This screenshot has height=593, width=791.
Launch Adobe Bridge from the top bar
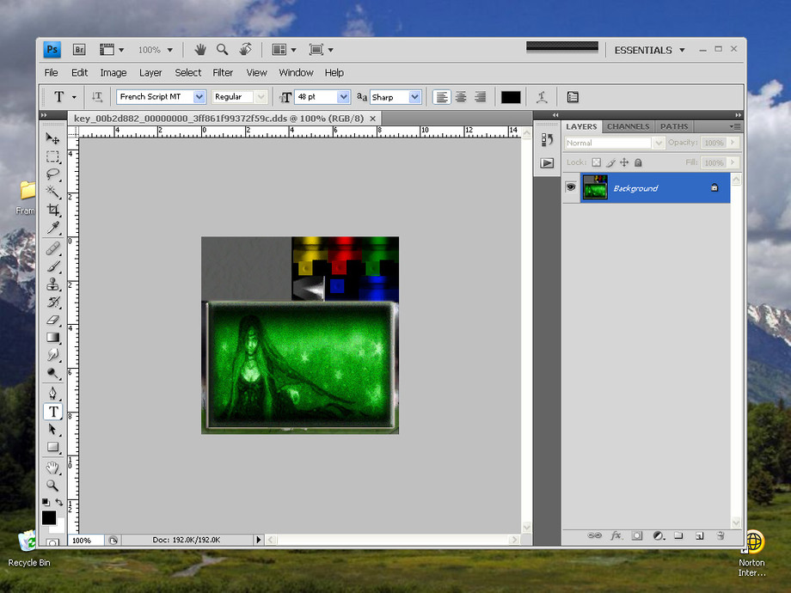point(78,50)
